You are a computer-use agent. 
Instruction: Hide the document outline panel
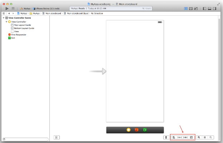[57, 137]
